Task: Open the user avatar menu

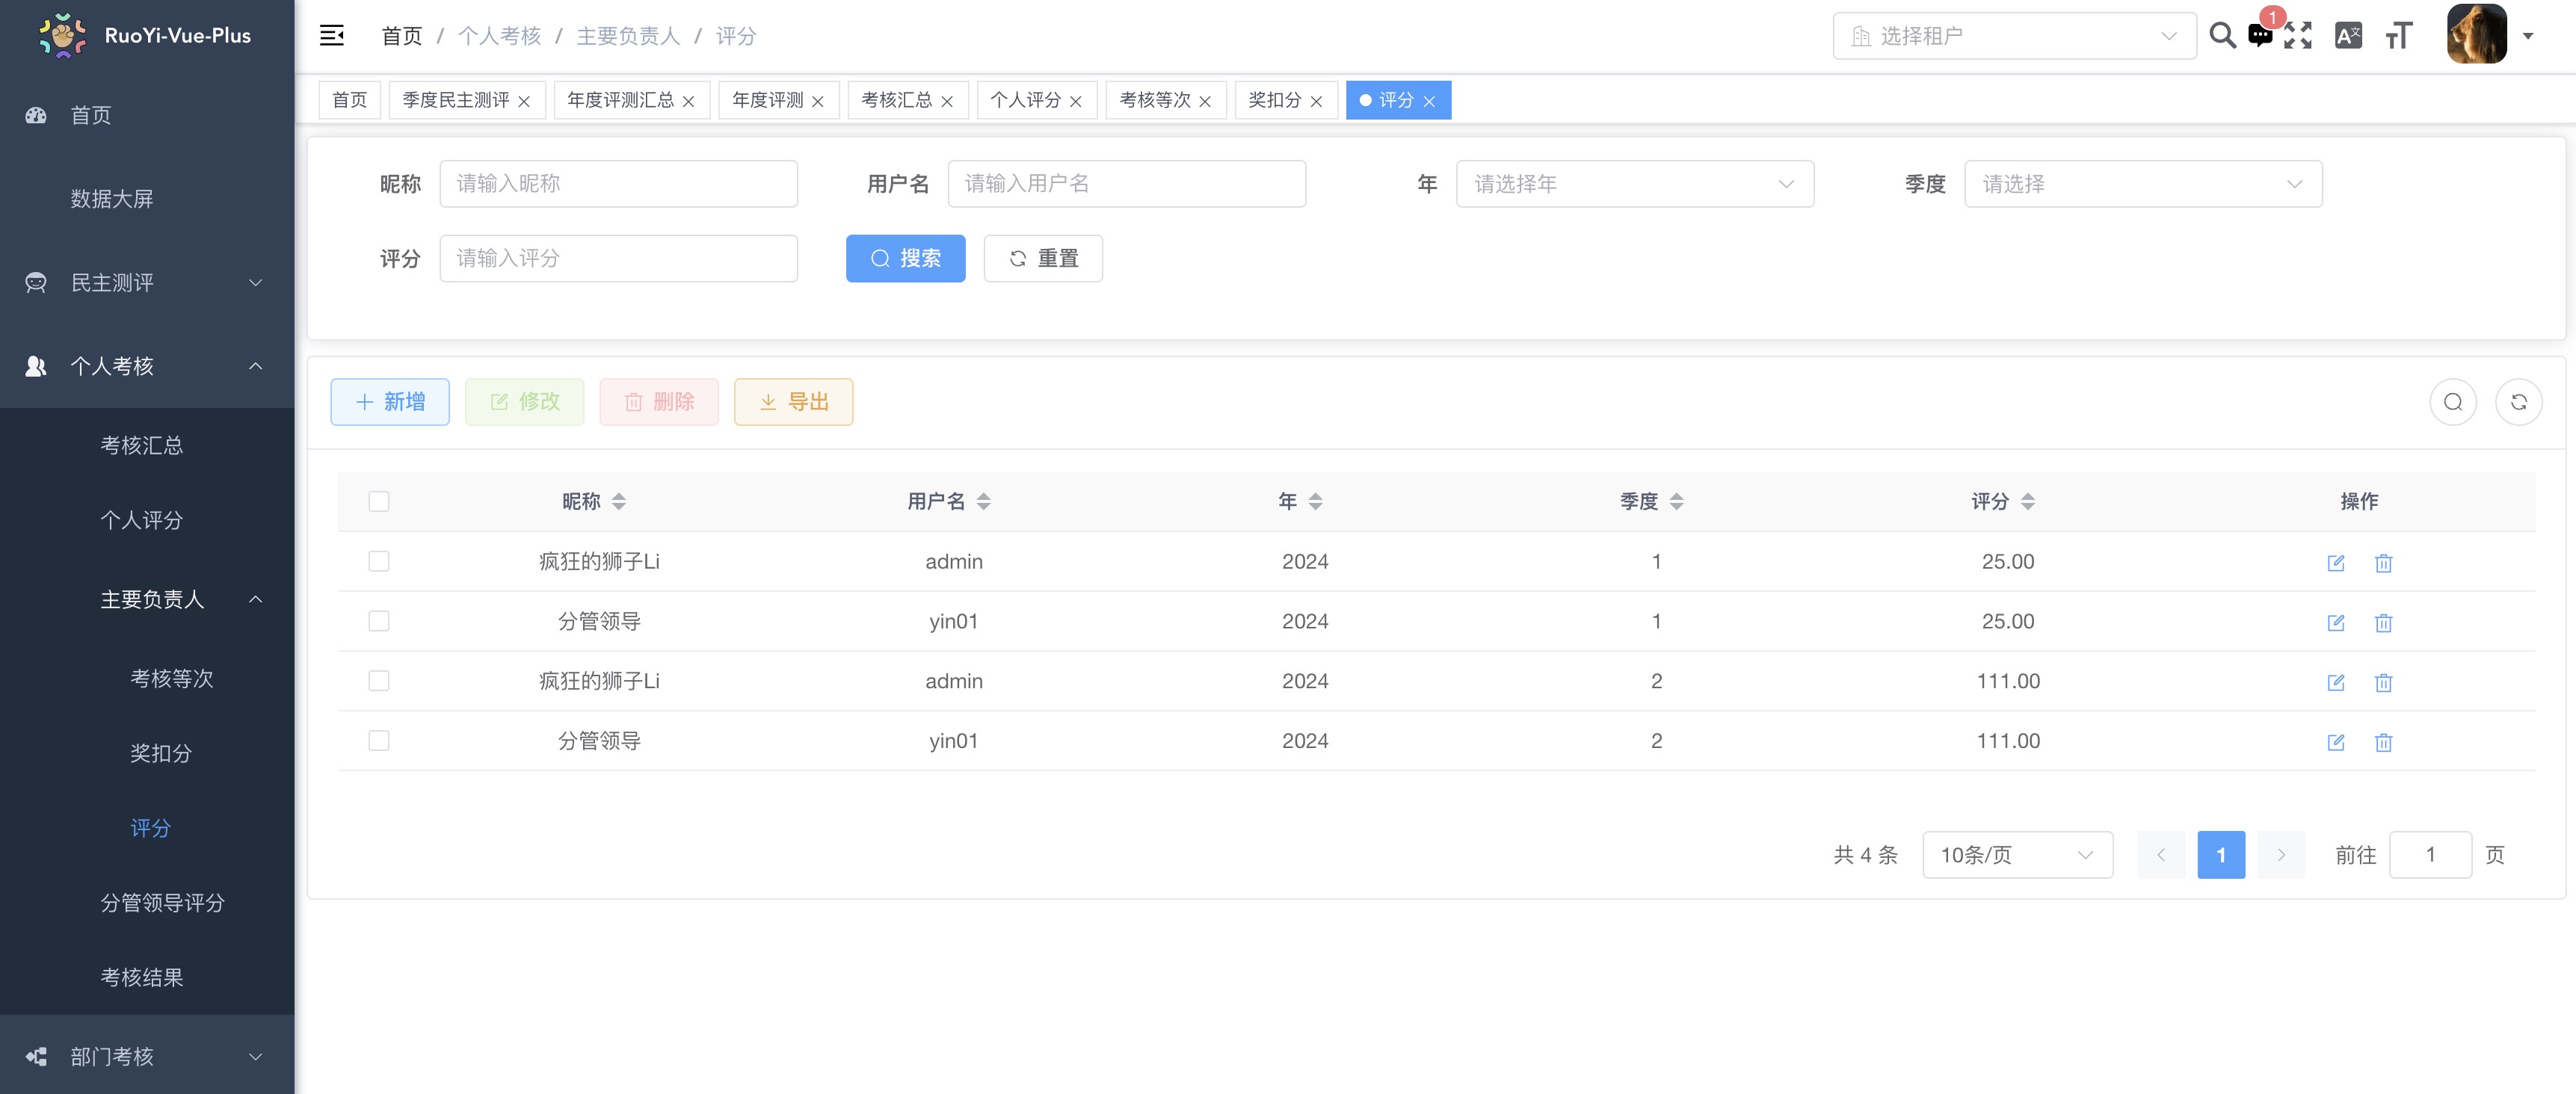Action: [2477, 34]
